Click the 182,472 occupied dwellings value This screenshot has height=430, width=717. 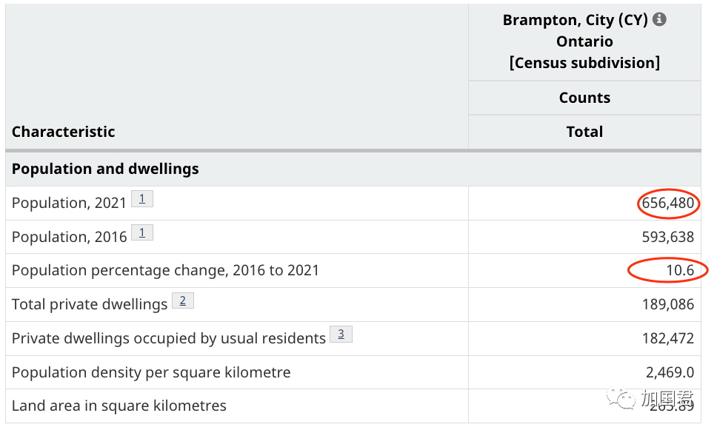[668, 338]
